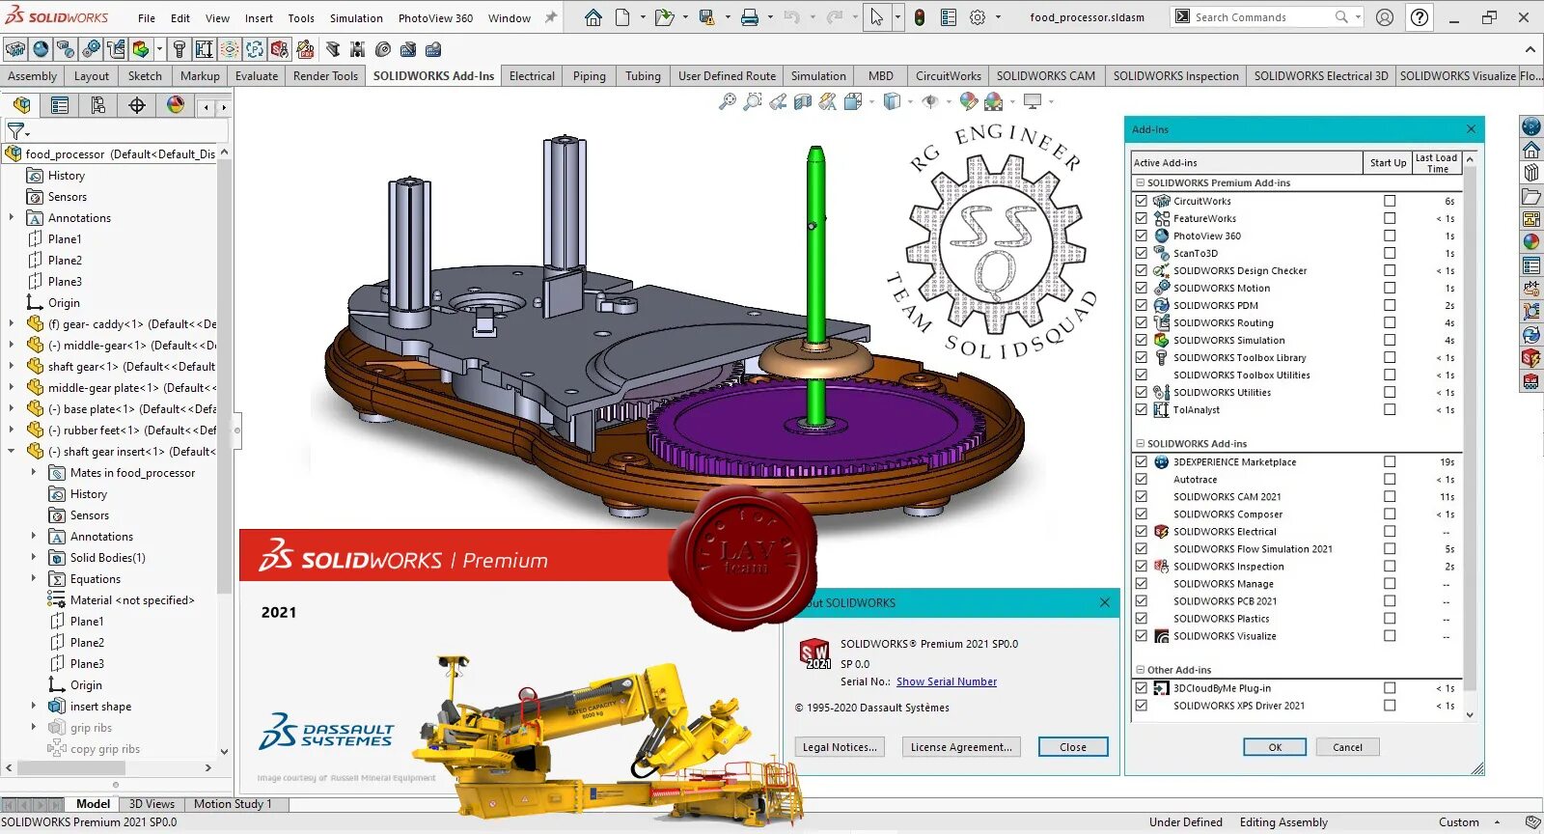This screenshot has width=1544, height=834.
Task: Click the filter funnel icon in feature tree
Action: (15, 130)
